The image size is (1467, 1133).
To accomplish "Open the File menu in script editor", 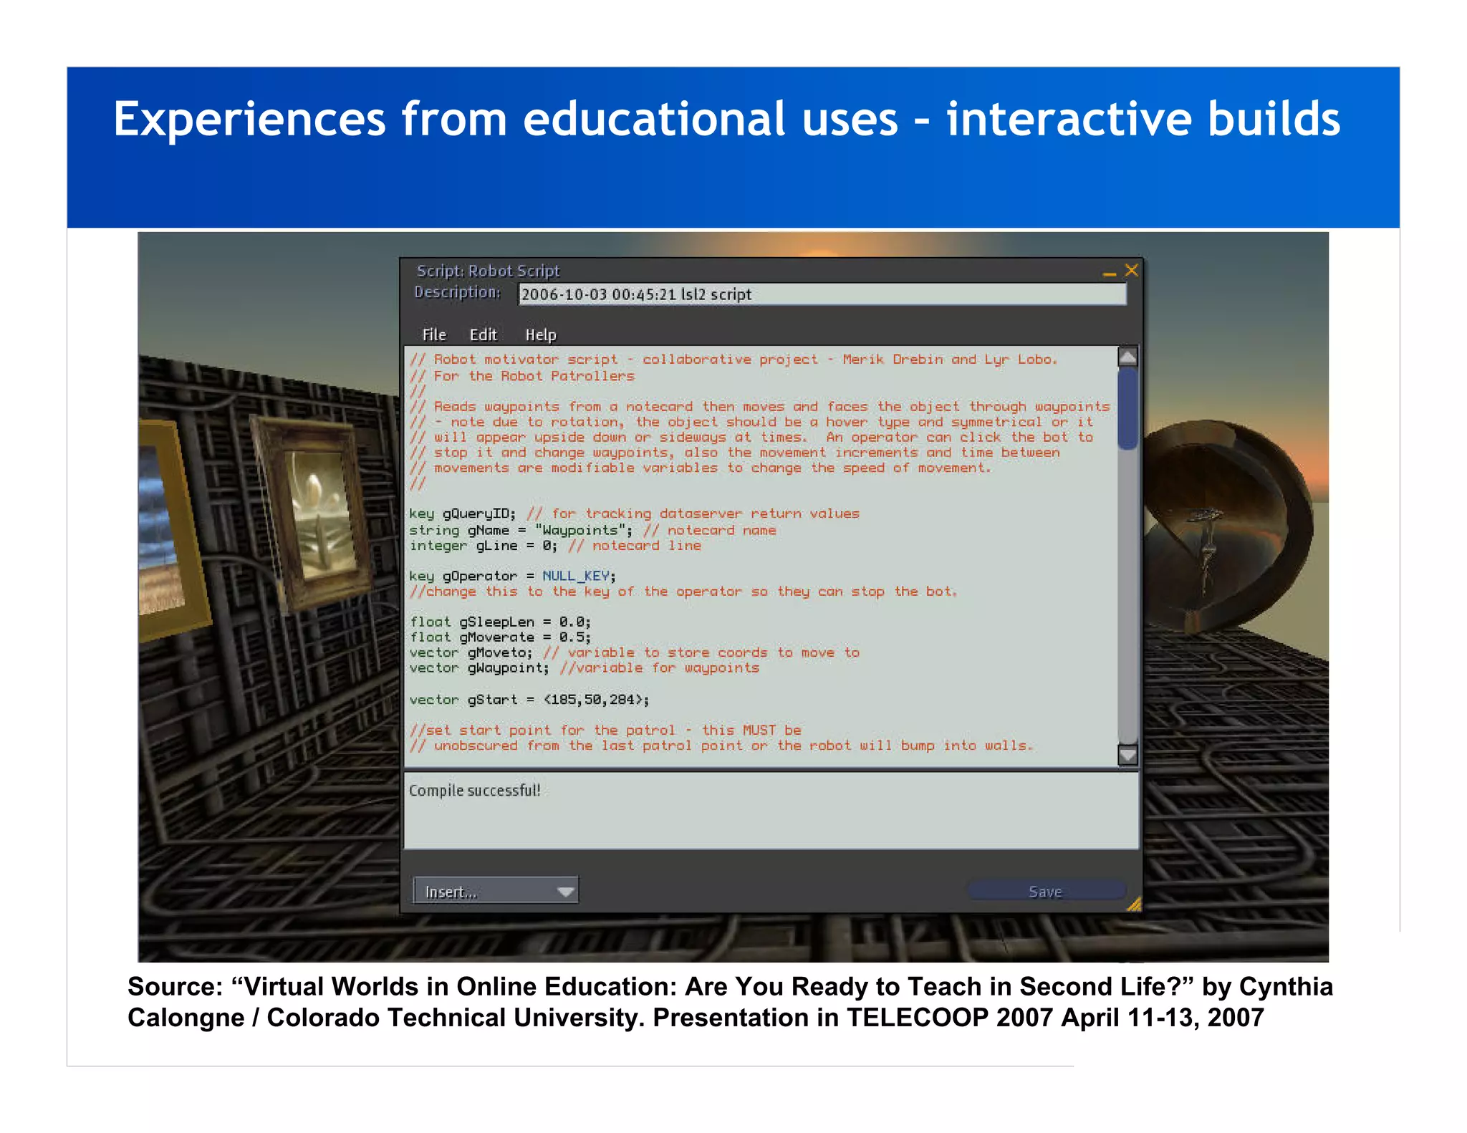I will (434, 334).
